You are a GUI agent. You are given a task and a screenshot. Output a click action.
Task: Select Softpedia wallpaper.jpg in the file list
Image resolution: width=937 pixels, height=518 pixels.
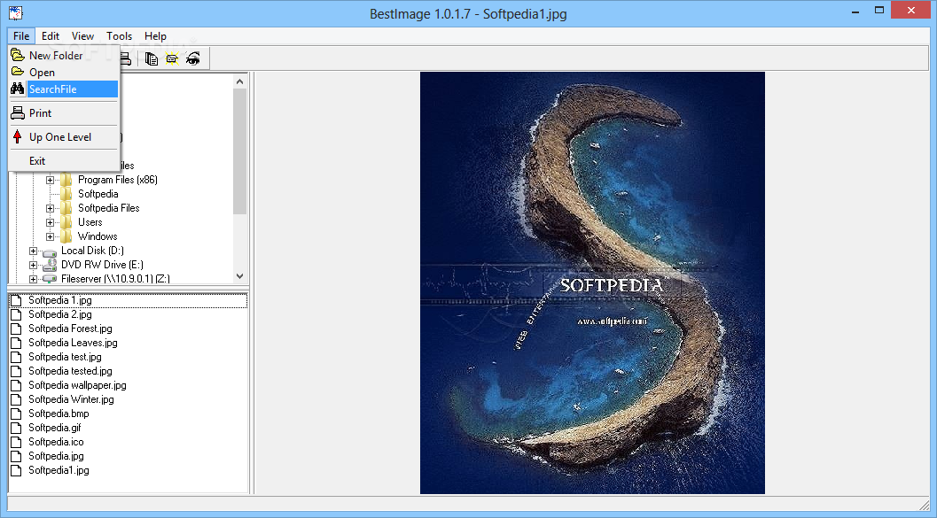[78, 385]
